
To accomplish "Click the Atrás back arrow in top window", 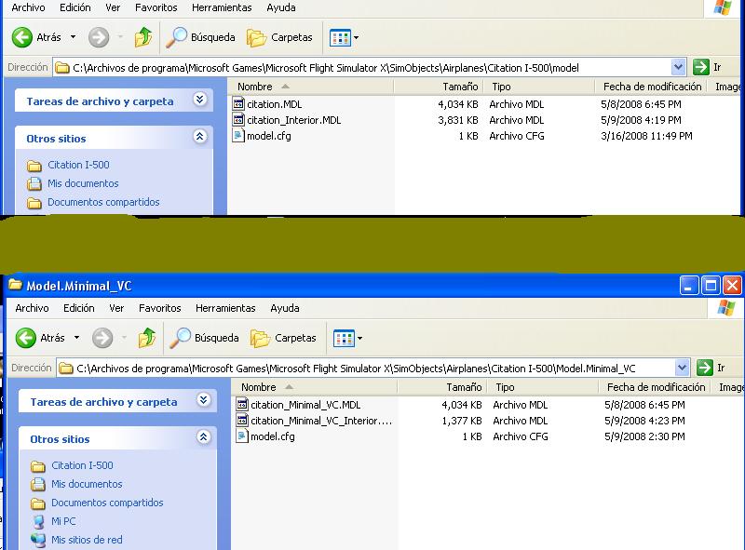I will (x=22, y=38).
